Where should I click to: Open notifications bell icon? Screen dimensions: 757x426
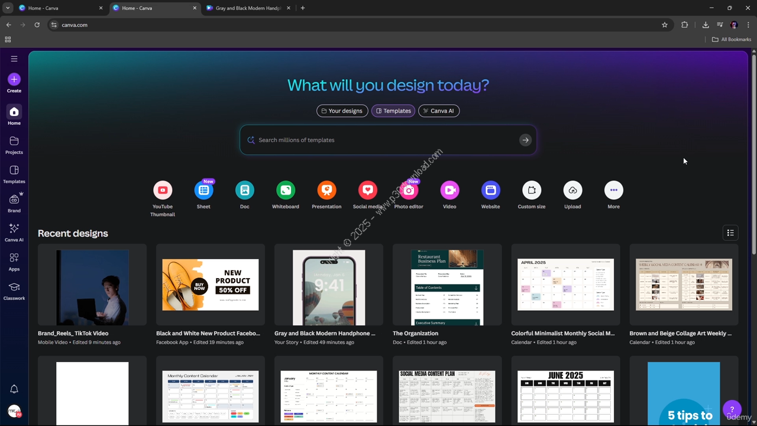tap(14, 389)
